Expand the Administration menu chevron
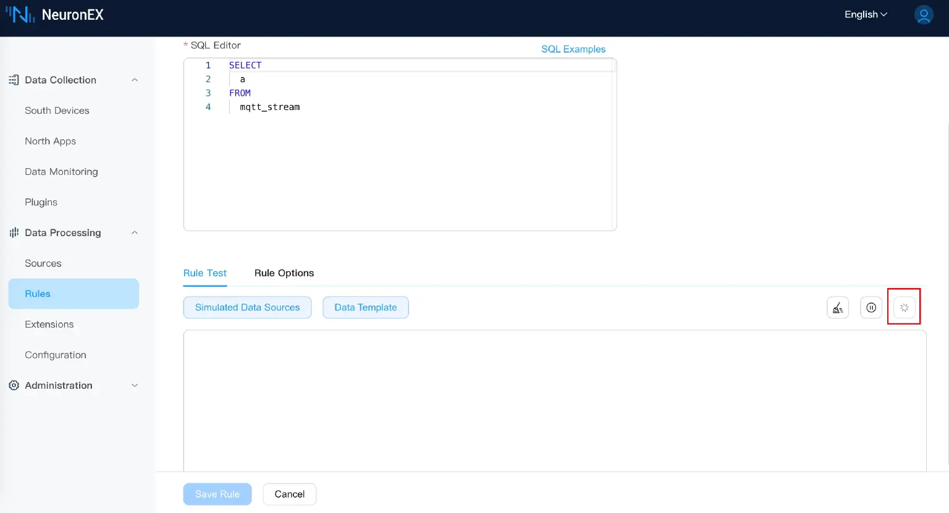The width and height of the screenshot is (949, 513). click(x=135, y=386)
